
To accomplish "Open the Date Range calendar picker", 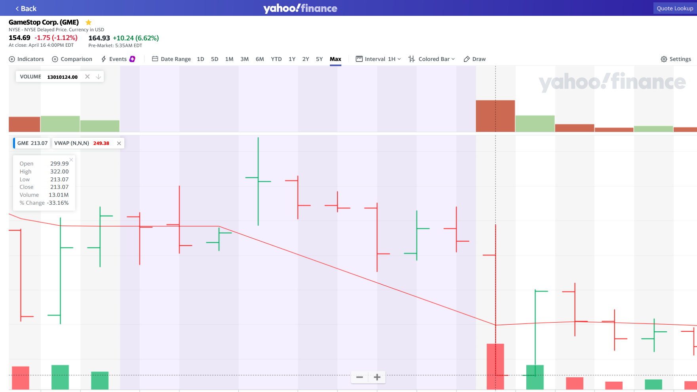I will [x=171, y=59].
